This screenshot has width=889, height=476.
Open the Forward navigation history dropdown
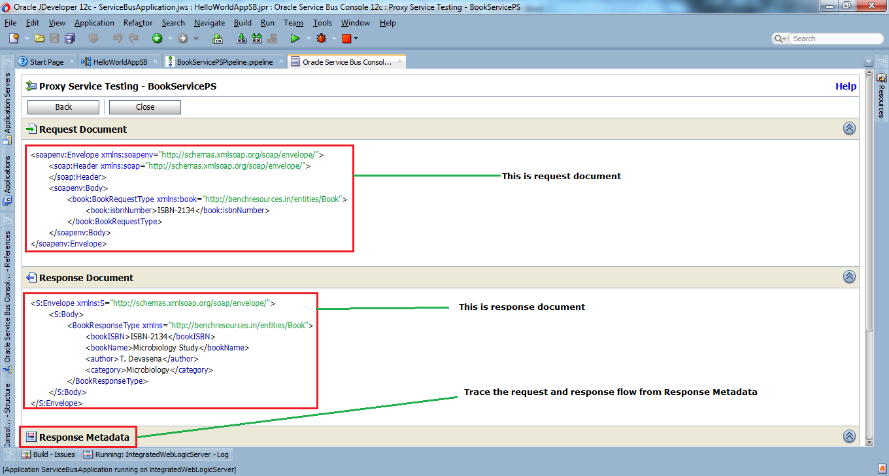195,39
